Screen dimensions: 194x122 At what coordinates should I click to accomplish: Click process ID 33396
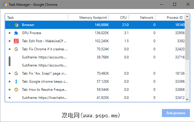pos(180,82)
